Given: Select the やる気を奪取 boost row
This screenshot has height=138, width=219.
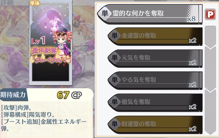Looking at the screenshot, I should (x=155, y=80).
